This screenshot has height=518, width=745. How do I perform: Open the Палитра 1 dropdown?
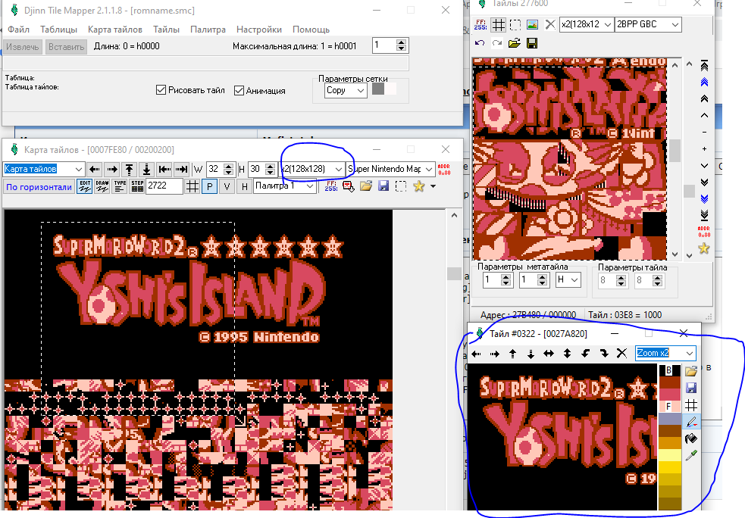[285, 186]
